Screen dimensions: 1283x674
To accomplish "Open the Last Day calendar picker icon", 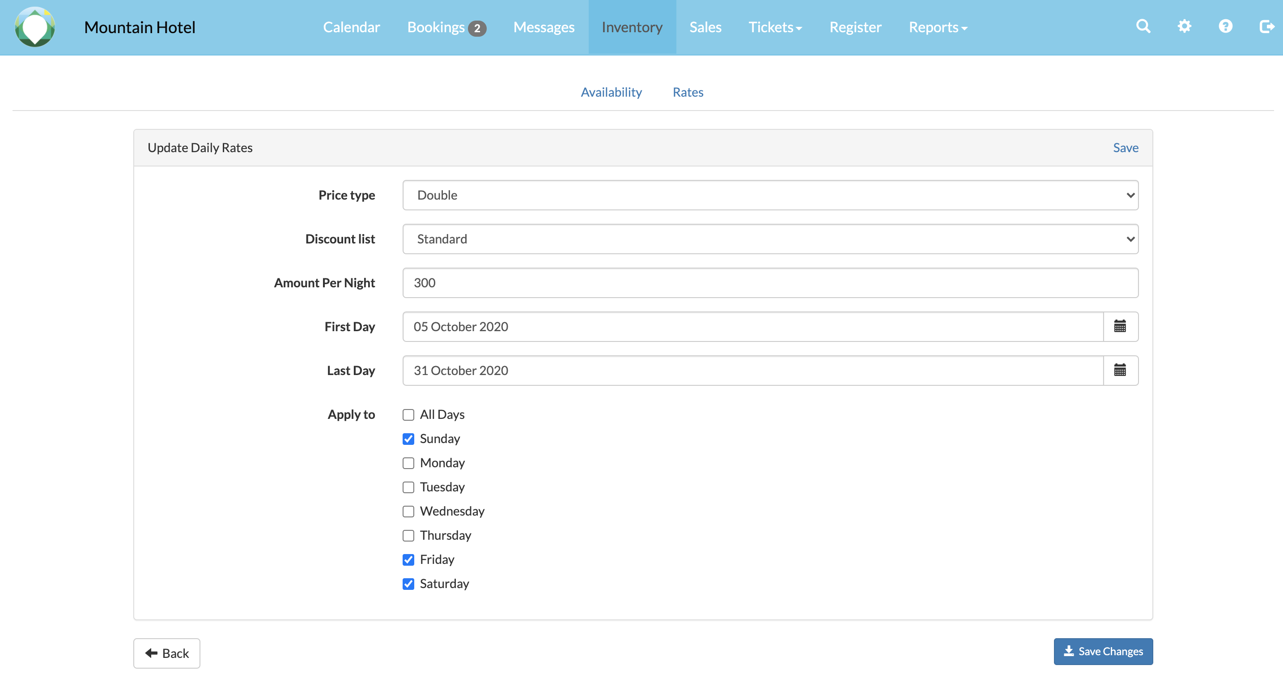I will pos(1120,371).
